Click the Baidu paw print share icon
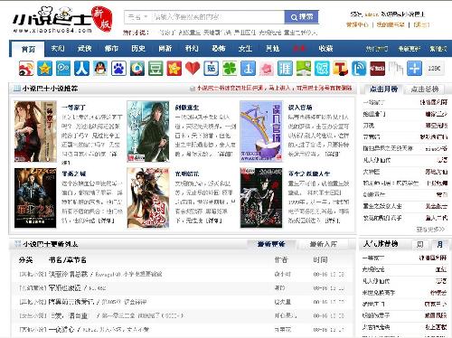 coord(118,69)
